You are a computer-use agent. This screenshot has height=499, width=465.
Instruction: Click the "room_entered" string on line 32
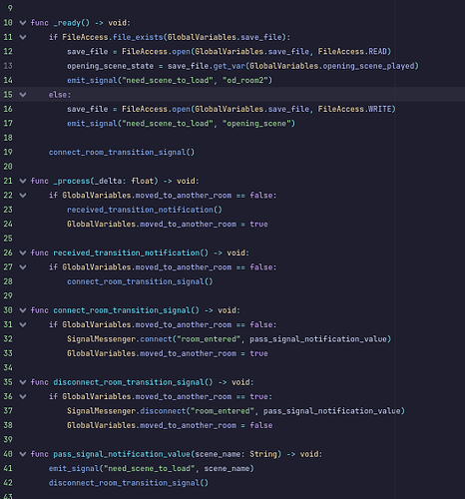coord(209,339)
